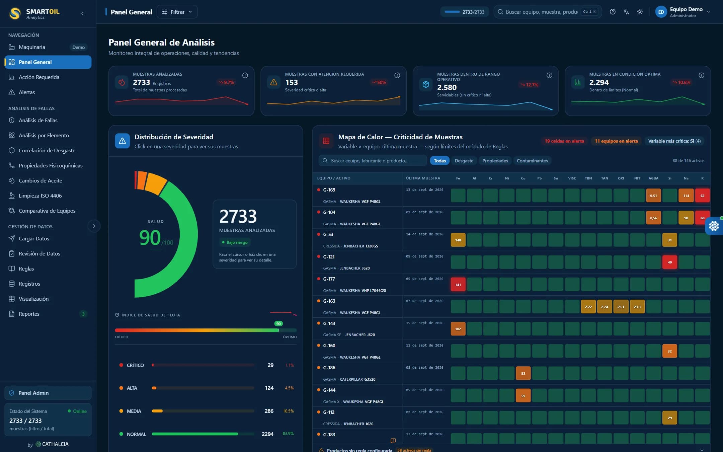Click the CRÍTICO severity bar row
Screen dimensions: 723x452
click(206, 365)
